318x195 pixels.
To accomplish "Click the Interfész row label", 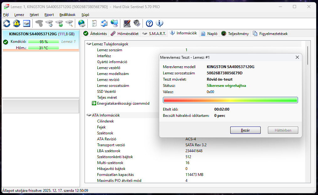I will pyautogui.click(x=104, y=56).
